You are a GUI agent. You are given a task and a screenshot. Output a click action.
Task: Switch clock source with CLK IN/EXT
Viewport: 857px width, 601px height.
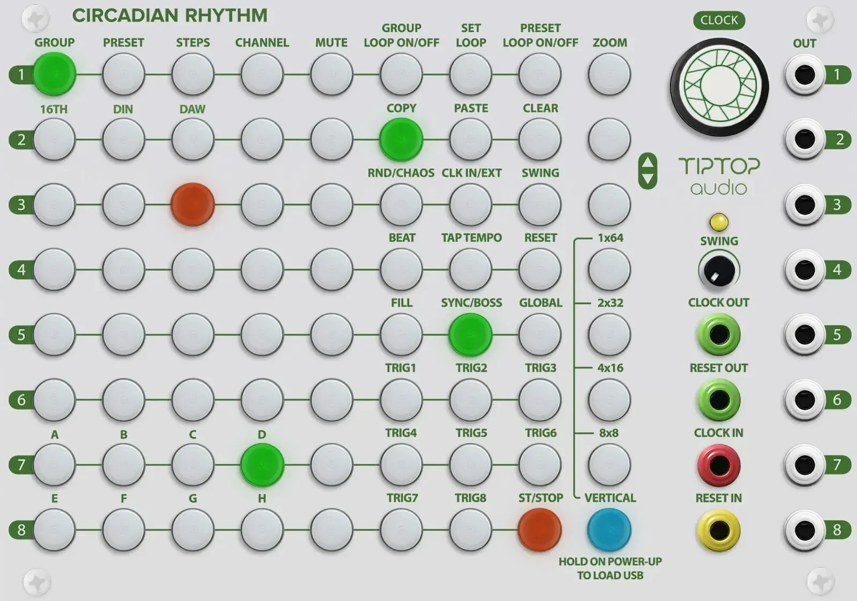[470, 203]
